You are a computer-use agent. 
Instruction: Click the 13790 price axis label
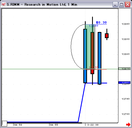(126, 99)
